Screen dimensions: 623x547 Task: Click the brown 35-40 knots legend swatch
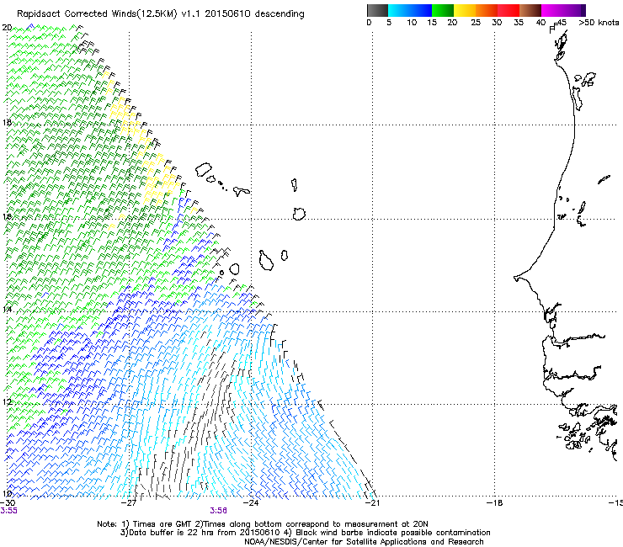pyautogui.click(x=530, y=10)
